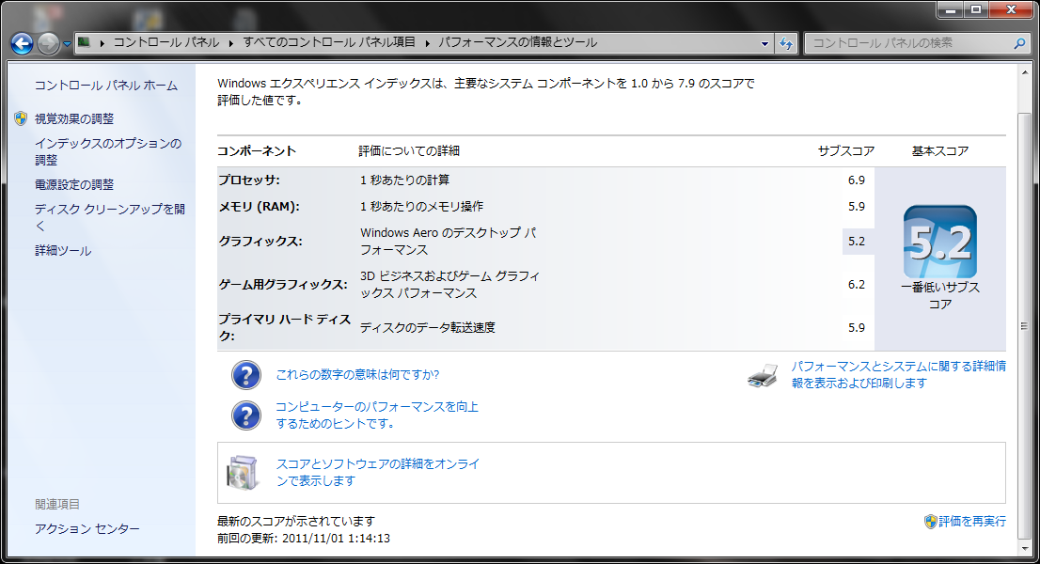Viewport: 1040px width, 564px height.
Task: Click the 評価についての詳細 column header
Action: click(409, 151)
